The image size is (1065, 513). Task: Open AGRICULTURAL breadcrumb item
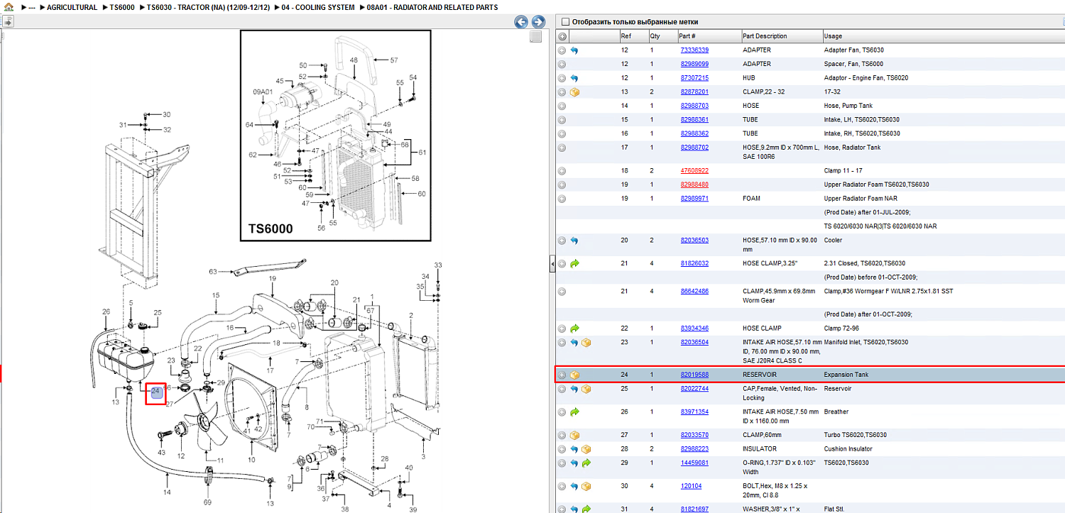tap(72, 8)
